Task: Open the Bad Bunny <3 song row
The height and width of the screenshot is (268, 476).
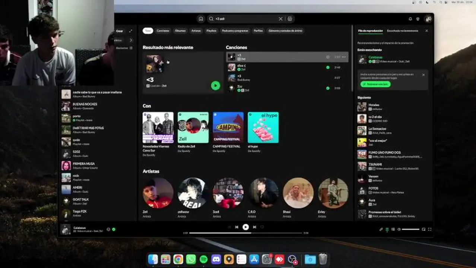Action: click(x=287, y=78)
